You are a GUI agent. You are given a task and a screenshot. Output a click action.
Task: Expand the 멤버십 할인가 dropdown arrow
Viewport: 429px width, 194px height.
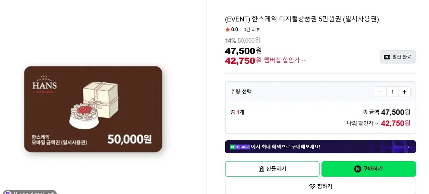[303, 60]
